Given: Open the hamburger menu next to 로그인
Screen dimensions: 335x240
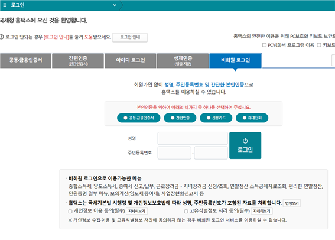Looking at the screenshot, I should 5,5.
